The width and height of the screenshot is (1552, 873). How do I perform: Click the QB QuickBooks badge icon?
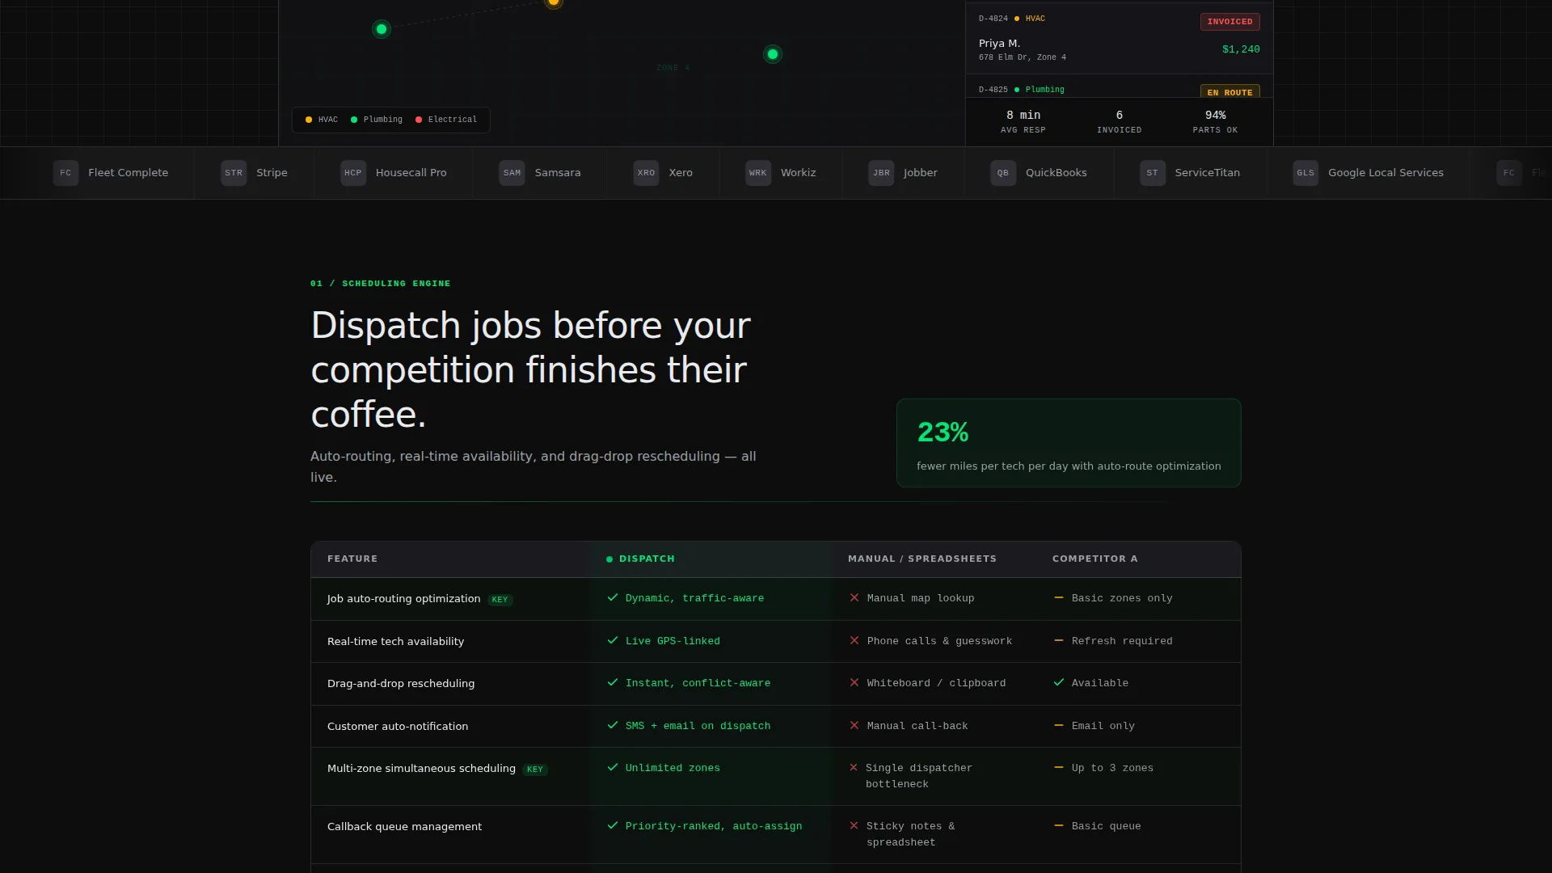point(1003,173)
